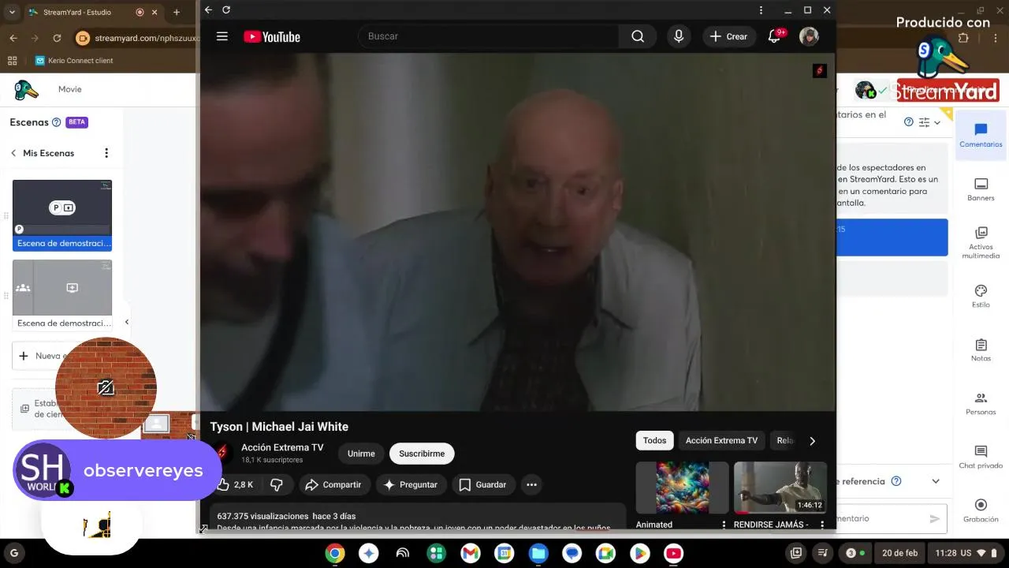
Task: Select the Todos filter chip
Action: point(654,440)
